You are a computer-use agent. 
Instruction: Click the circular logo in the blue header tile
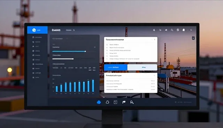(34, 30)
